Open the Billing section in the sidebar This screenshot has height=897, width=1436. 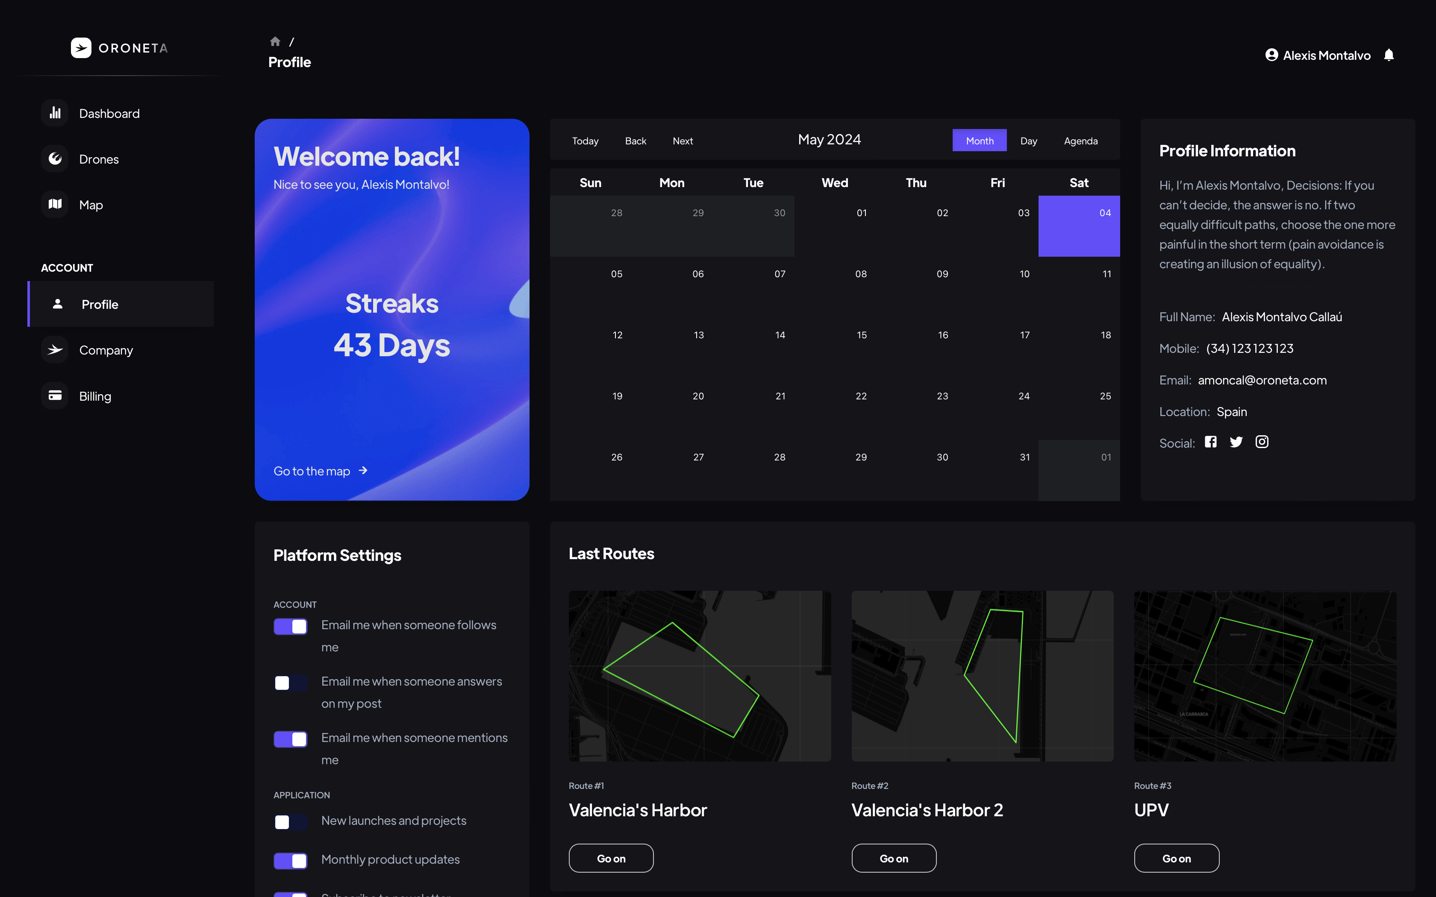point(95,396)
